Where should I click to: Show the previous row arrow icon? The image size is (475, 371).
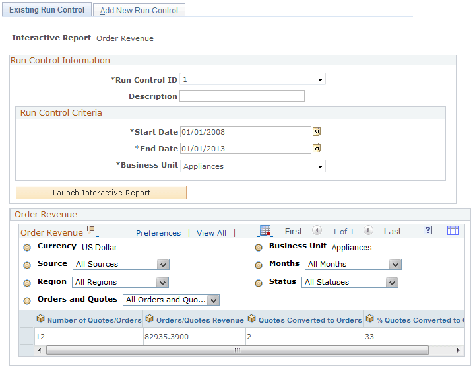tap(317, 230)
